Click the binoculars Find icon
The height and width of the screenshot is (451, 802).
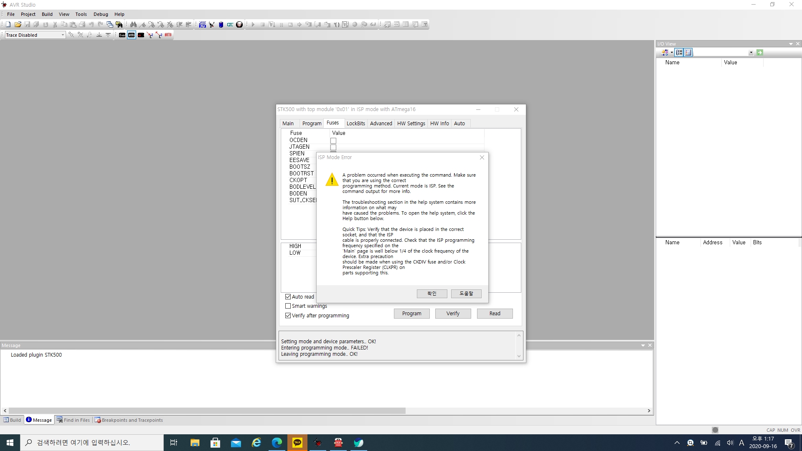click(x=133, y=25)
